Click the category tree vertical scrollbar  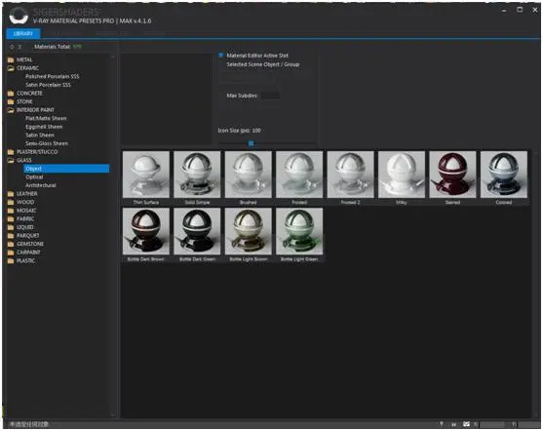click(113, 236)
